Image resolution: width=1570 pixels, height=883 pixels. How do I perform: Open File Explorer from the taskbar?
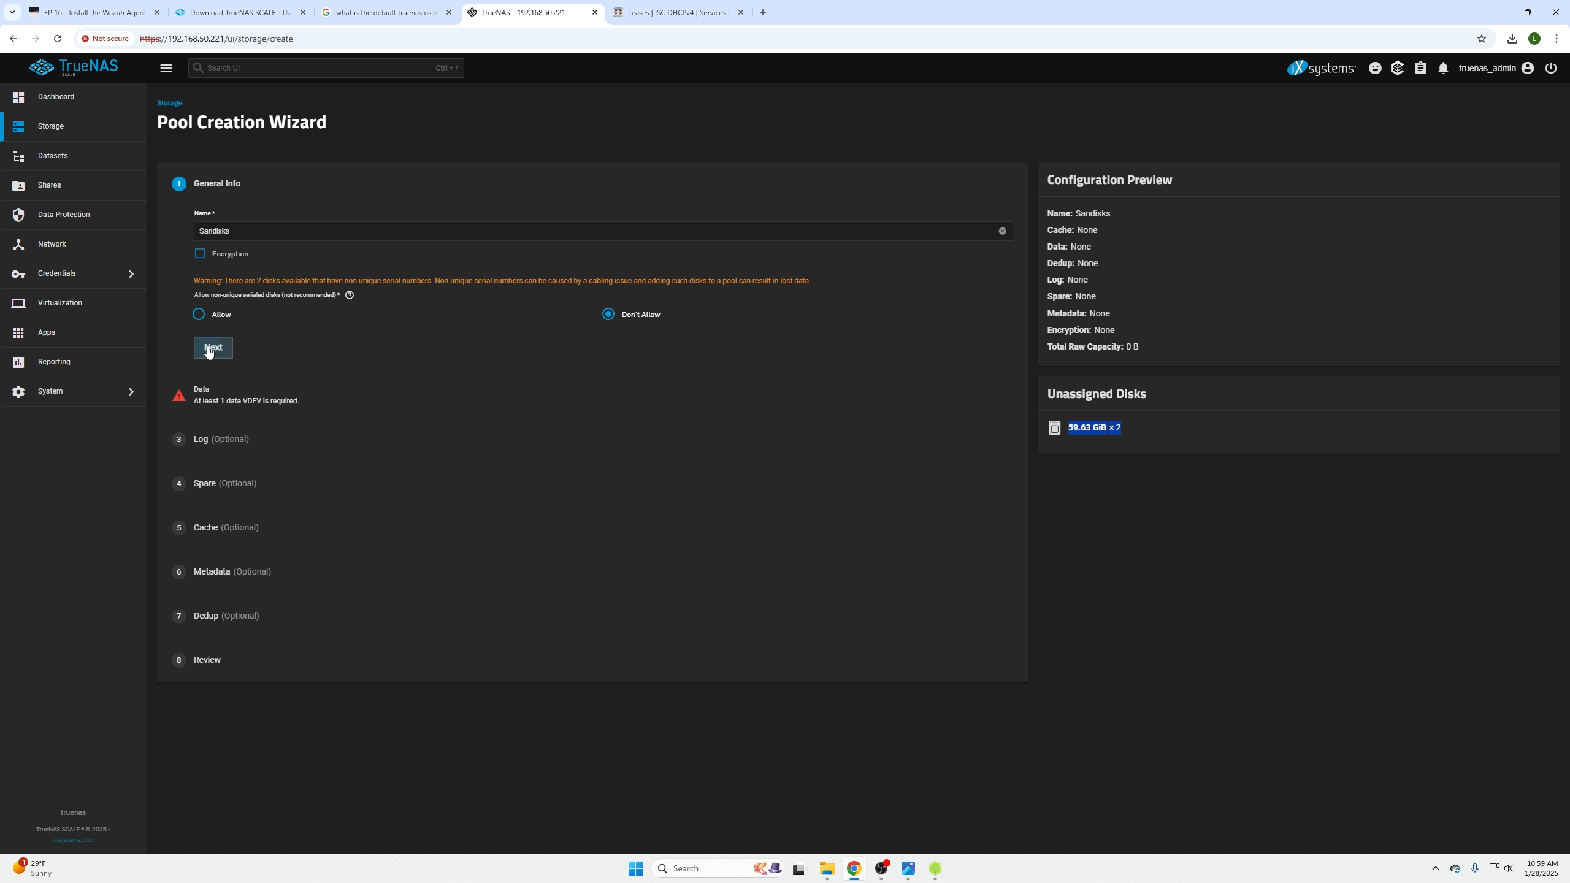coord(827,868)
